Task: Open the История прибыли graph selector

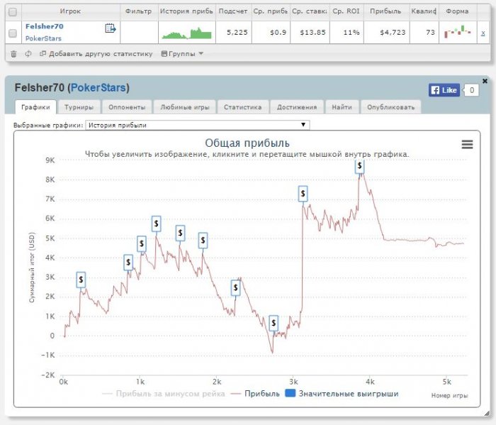Action: coord(198,125)
